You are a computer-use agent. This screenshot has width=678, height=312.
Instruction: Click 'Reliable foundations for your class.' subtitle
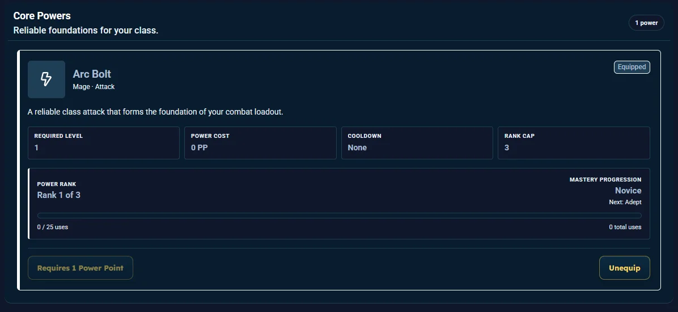point(86,31)
